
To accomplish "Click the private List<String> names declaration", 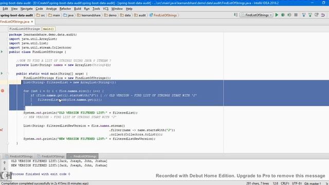I will pyautogui.click(x=63, y=65).
